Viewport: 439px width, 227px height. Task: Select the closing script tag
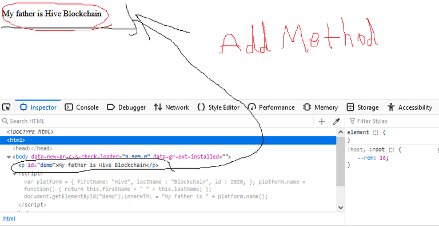point(32,205)
